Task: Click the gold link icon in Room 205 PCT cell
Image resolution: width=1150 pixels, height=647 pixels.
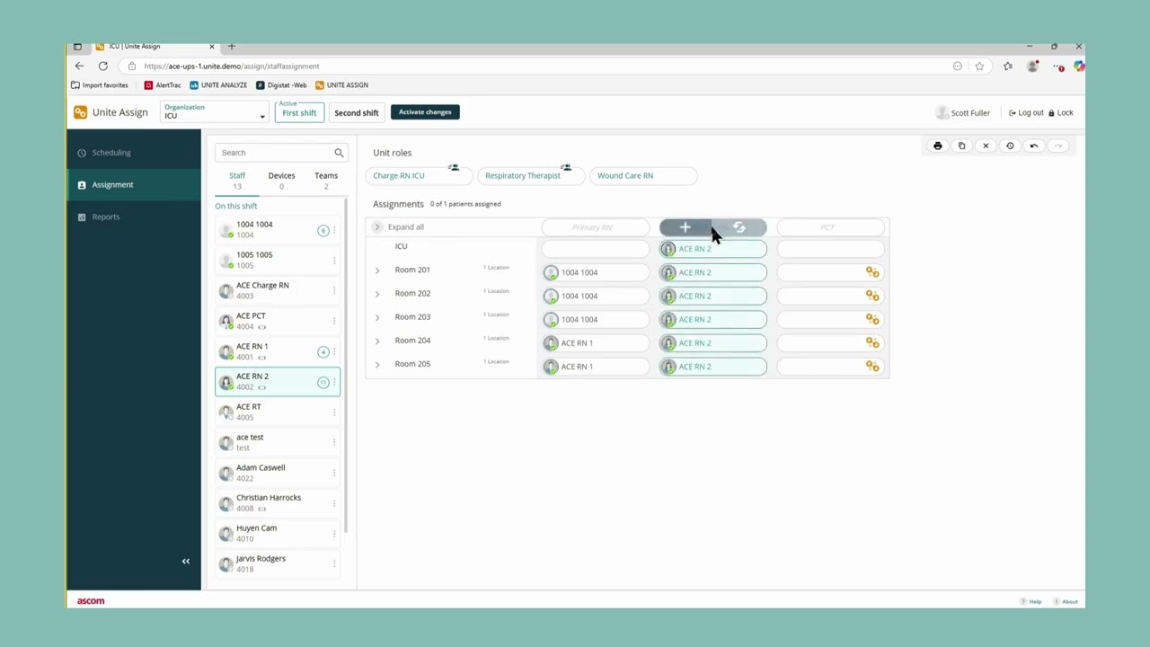Action: (872, 366)
